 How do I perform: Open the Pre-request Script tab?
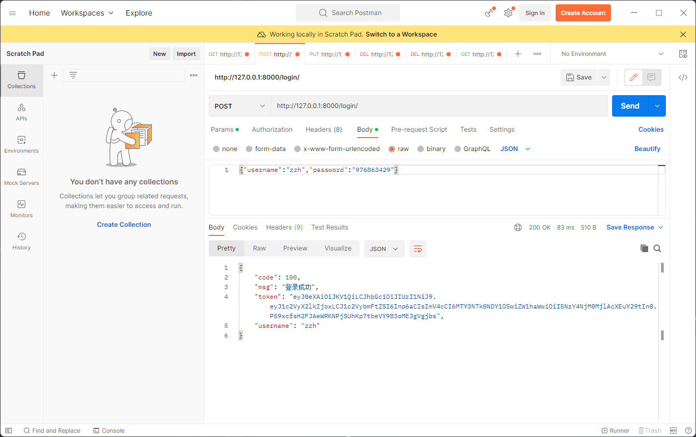pyautogui.click(x=419, y=130)
